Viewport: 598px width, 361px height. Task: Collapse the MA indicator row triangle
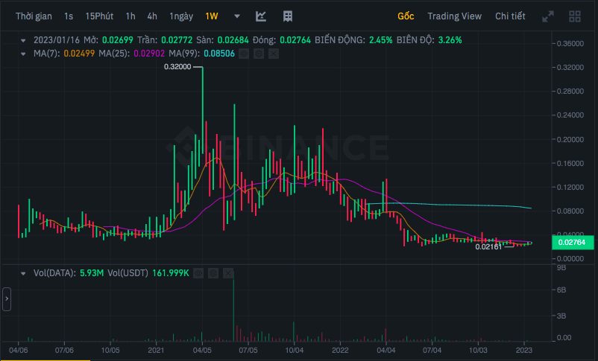click(x=23, y=54)
